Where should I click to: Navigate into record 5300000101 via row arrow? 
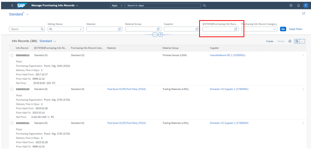pos(303,123)
